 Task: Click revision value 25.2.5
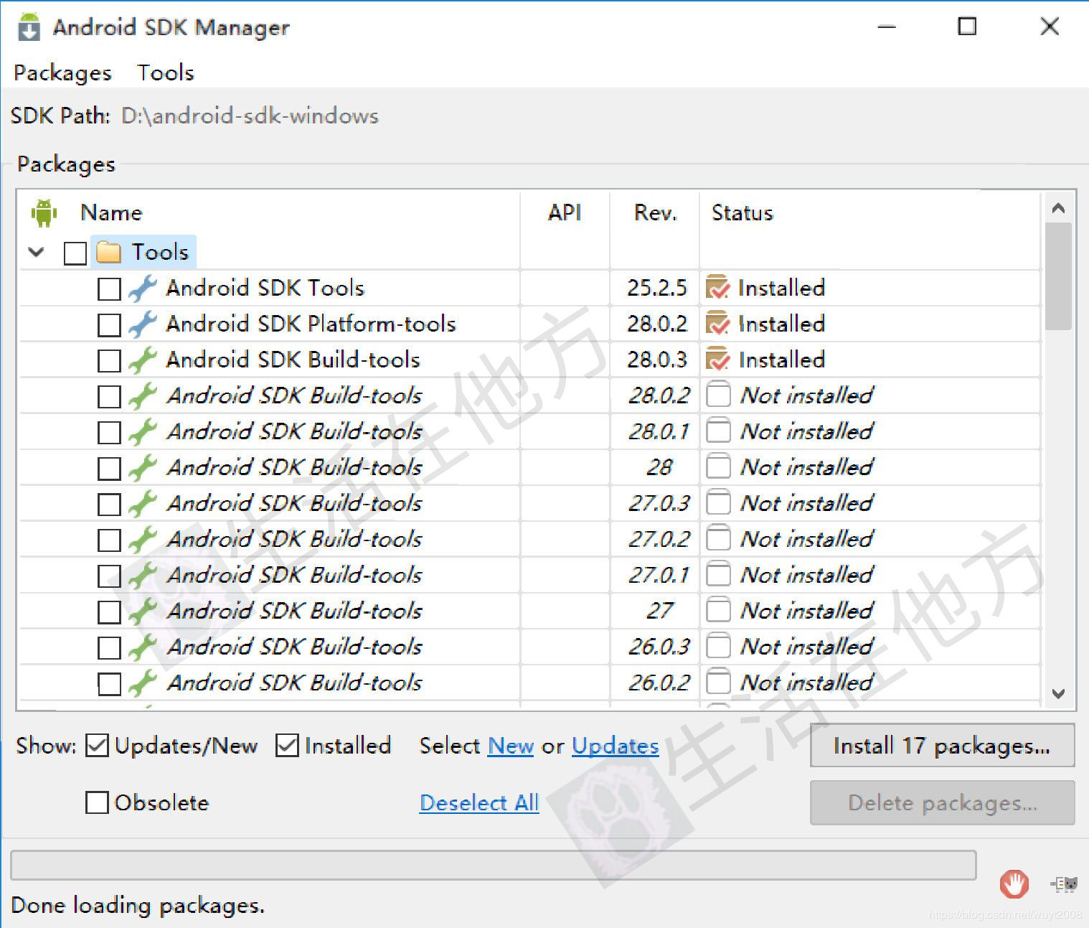pos(657,288)
